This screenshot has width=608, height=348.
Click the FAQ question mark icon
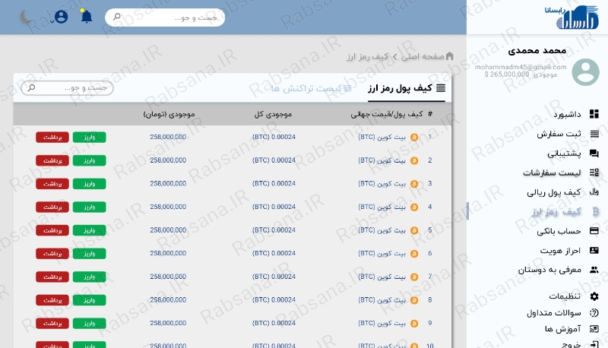tap(594, 313)
